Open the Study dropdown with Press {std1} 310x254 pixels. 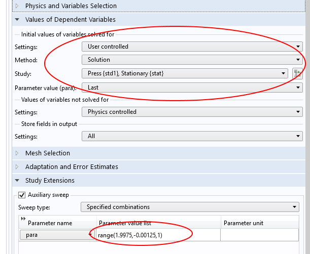185,74
